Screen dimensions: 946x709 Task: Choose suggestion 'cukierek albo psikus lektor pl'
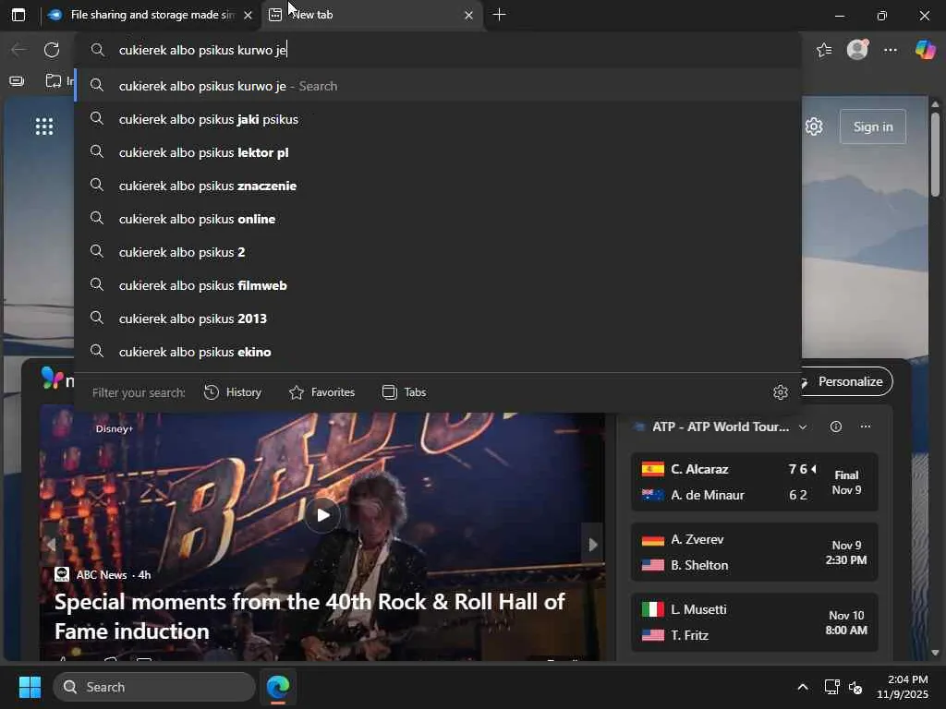438,152
